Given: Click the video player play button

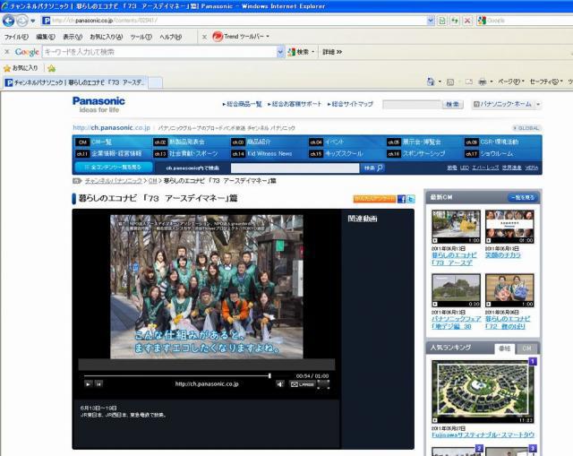Looking at the screenshot, I should pyautogui.click(x=88, y=383).
